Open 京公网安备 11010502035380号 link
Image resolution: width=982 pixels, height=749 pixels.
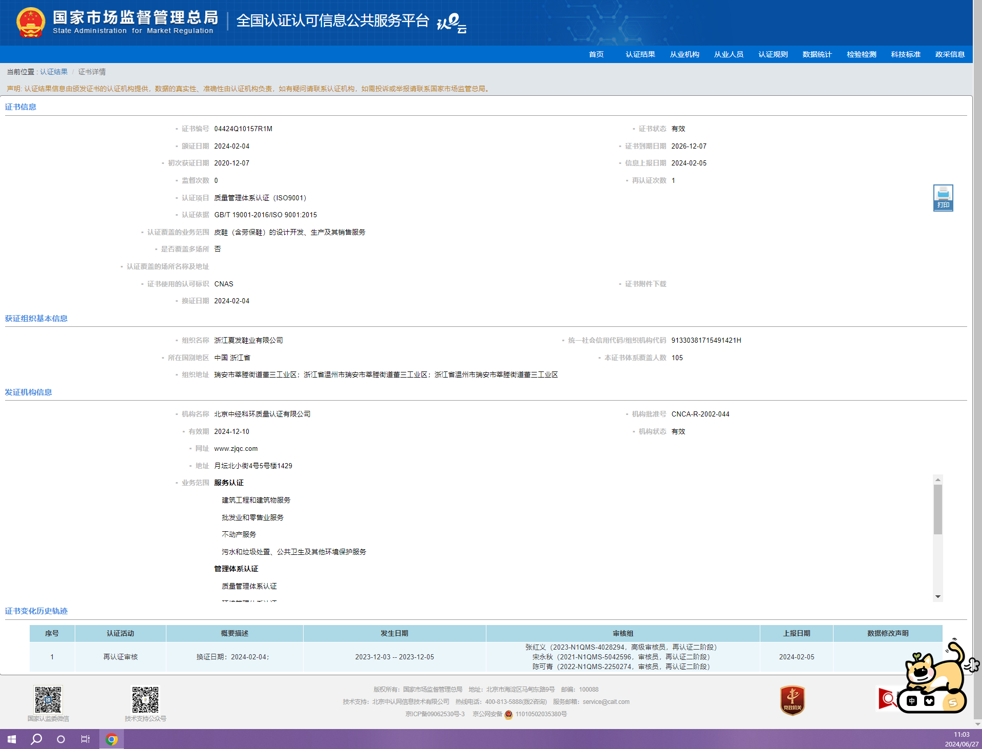point(520,714)
